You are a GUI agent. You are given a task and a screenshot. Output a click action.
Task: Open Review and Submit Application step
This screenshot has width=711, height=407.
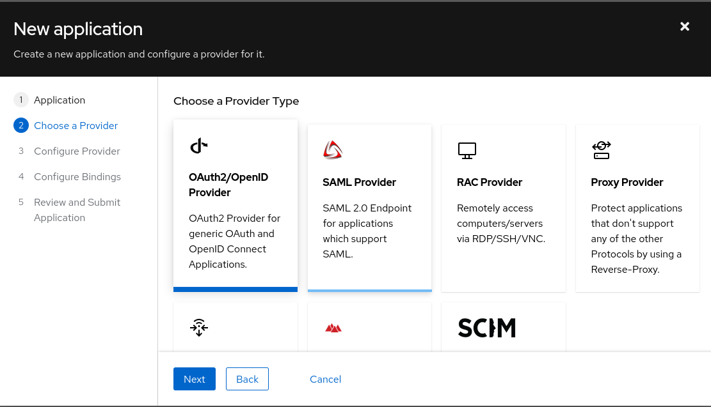[77, 210]
